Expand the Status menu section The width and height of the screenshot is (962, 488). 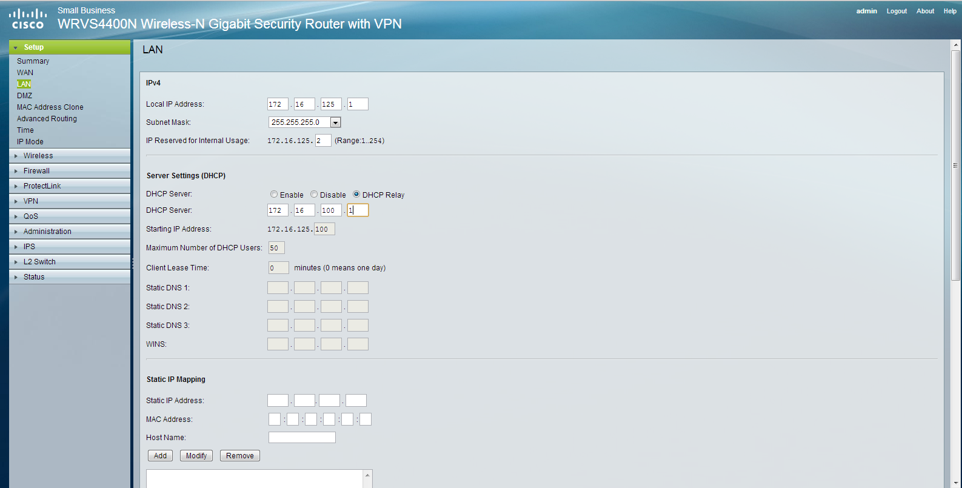click(x=70, y=277)
